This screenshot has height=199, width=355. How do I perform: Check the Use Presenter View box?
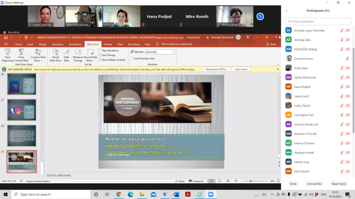(132, 58)
